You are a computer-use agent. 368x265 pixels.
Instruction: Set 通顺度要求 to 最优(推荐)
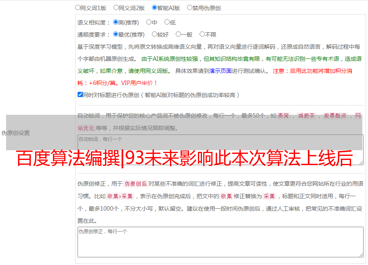[116, 34]
